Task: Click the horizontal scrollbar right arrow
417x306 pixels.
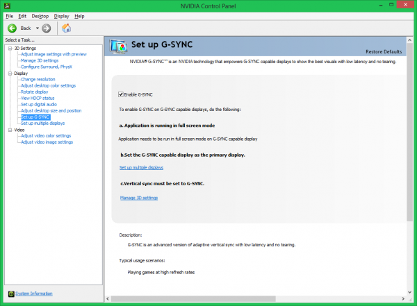Action: pos(403,299)
